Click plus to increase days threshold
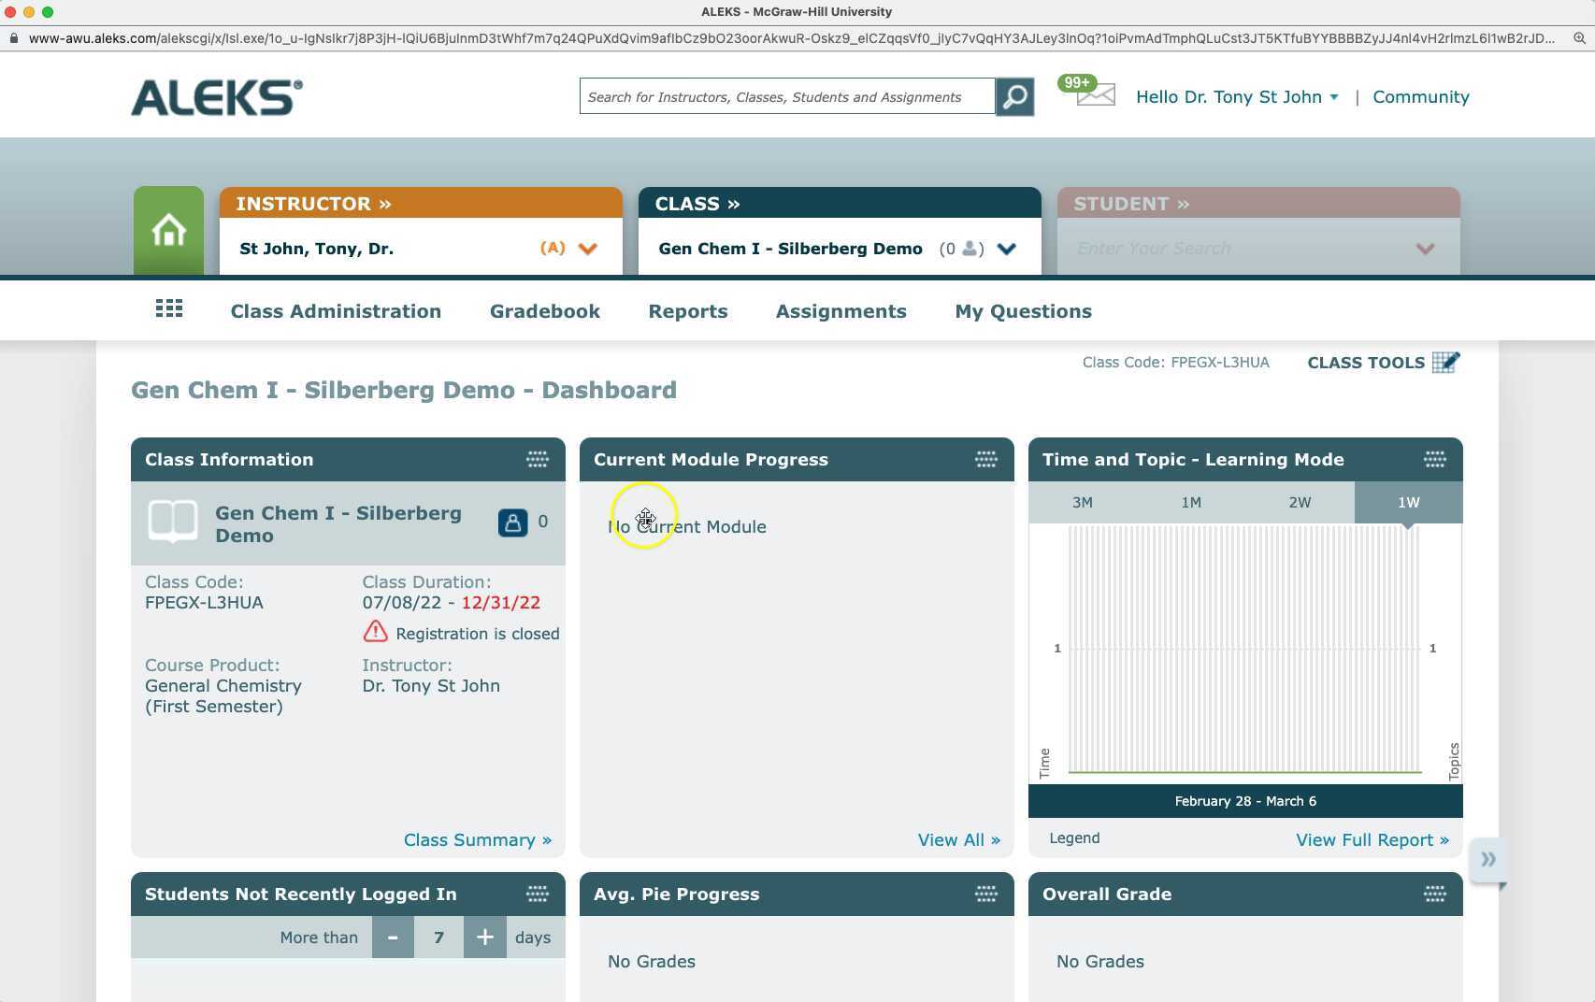 pyautogui.click(x=484, y=937)
